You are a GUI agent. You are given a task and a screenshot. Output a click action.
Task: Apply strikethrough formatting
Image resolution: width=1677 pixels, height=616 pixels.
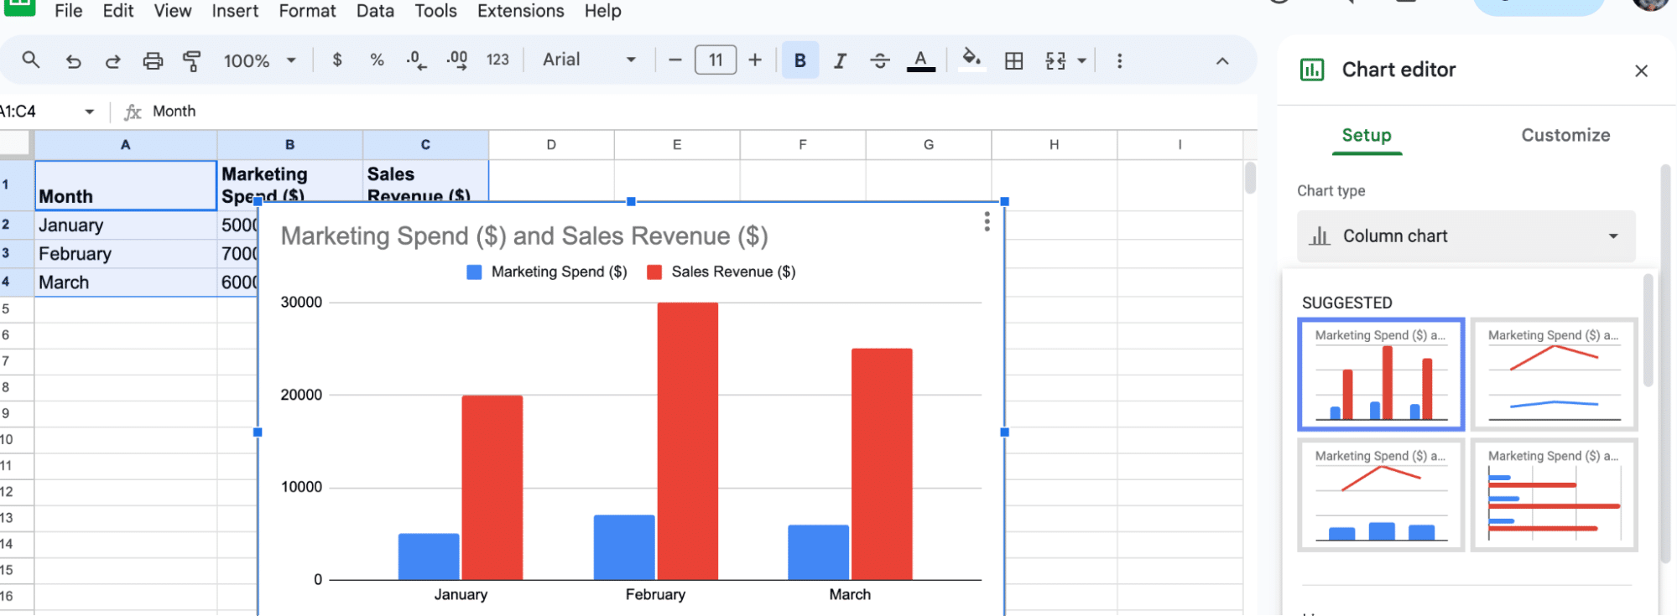click(879, 61)
